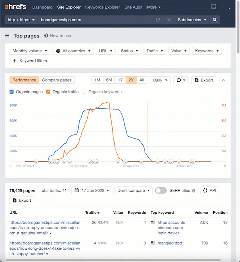The width and height of the screenshot is (240, 262).
Task: Open the chart annotations comment dropdown
Action: coord(181,80)
